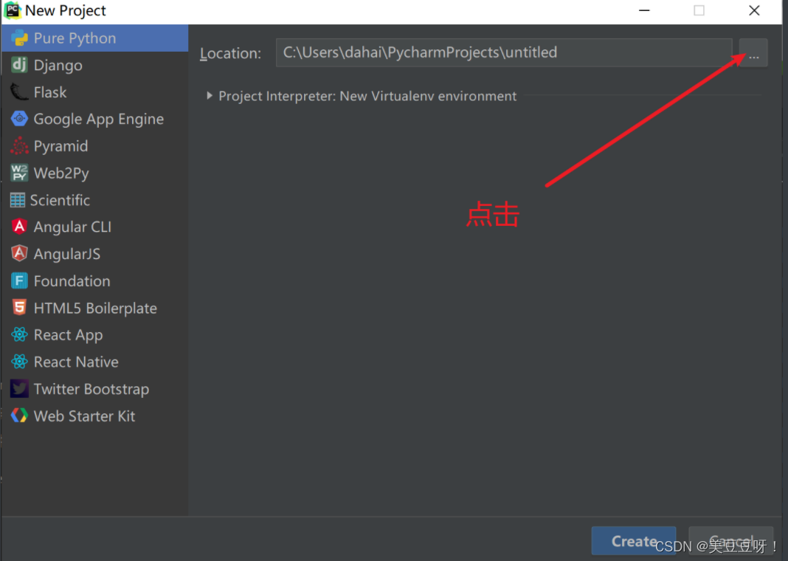The image size is (788, 561).
Task: Click the React Native atom icon
Action: pos(19,362)
